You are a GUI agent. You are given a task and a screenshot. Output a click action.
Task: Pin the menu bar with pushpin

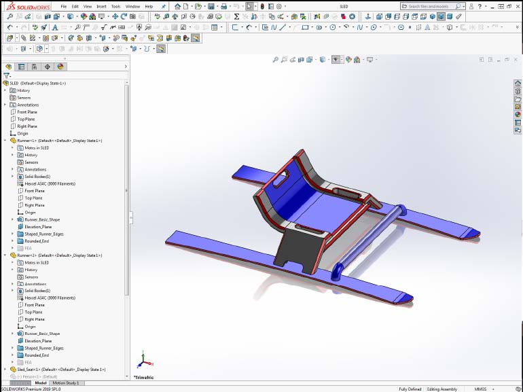tap(163, 6)
